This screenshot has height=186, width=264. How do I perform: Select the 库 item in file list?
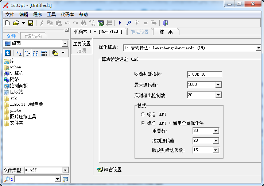9,61
